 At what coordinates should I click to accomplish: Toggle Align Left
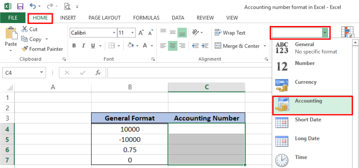pos(163,46)
